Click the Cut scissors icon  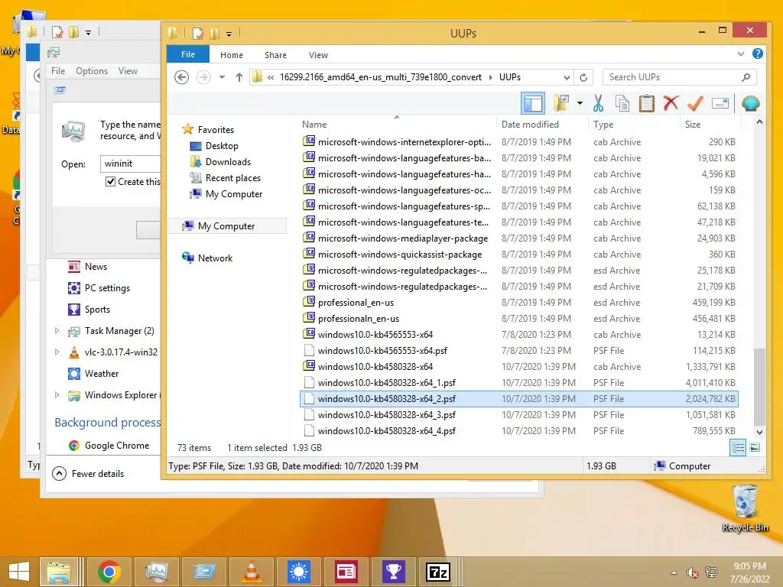(x=598, y=103)
